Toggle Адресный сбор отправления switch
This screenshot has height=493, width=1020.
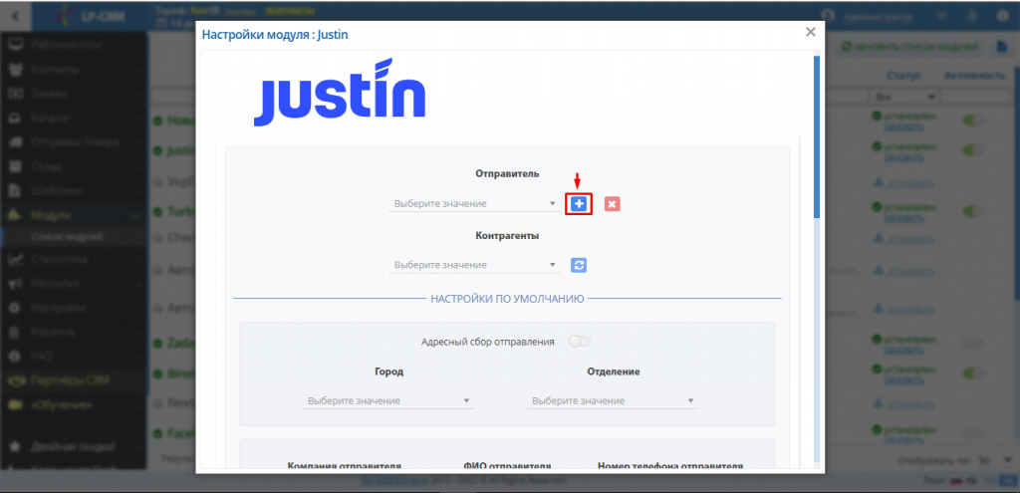[x=579, y=342]
